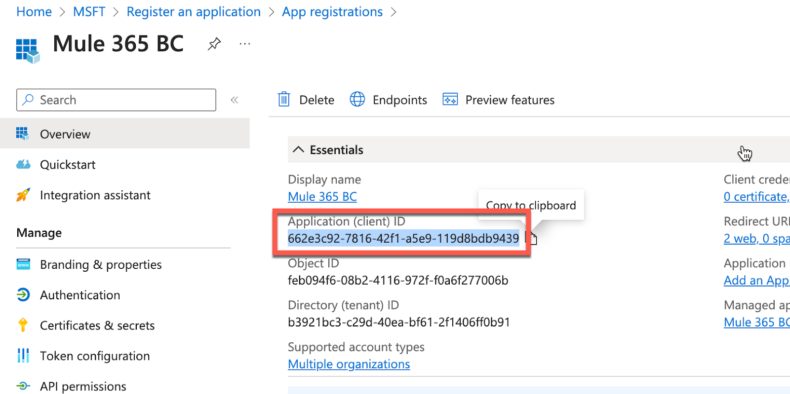Image resolution: width=790 pixels, height=394 pixels.
Task: Click the search magnifier icon
Action: (x=28, y=100)
